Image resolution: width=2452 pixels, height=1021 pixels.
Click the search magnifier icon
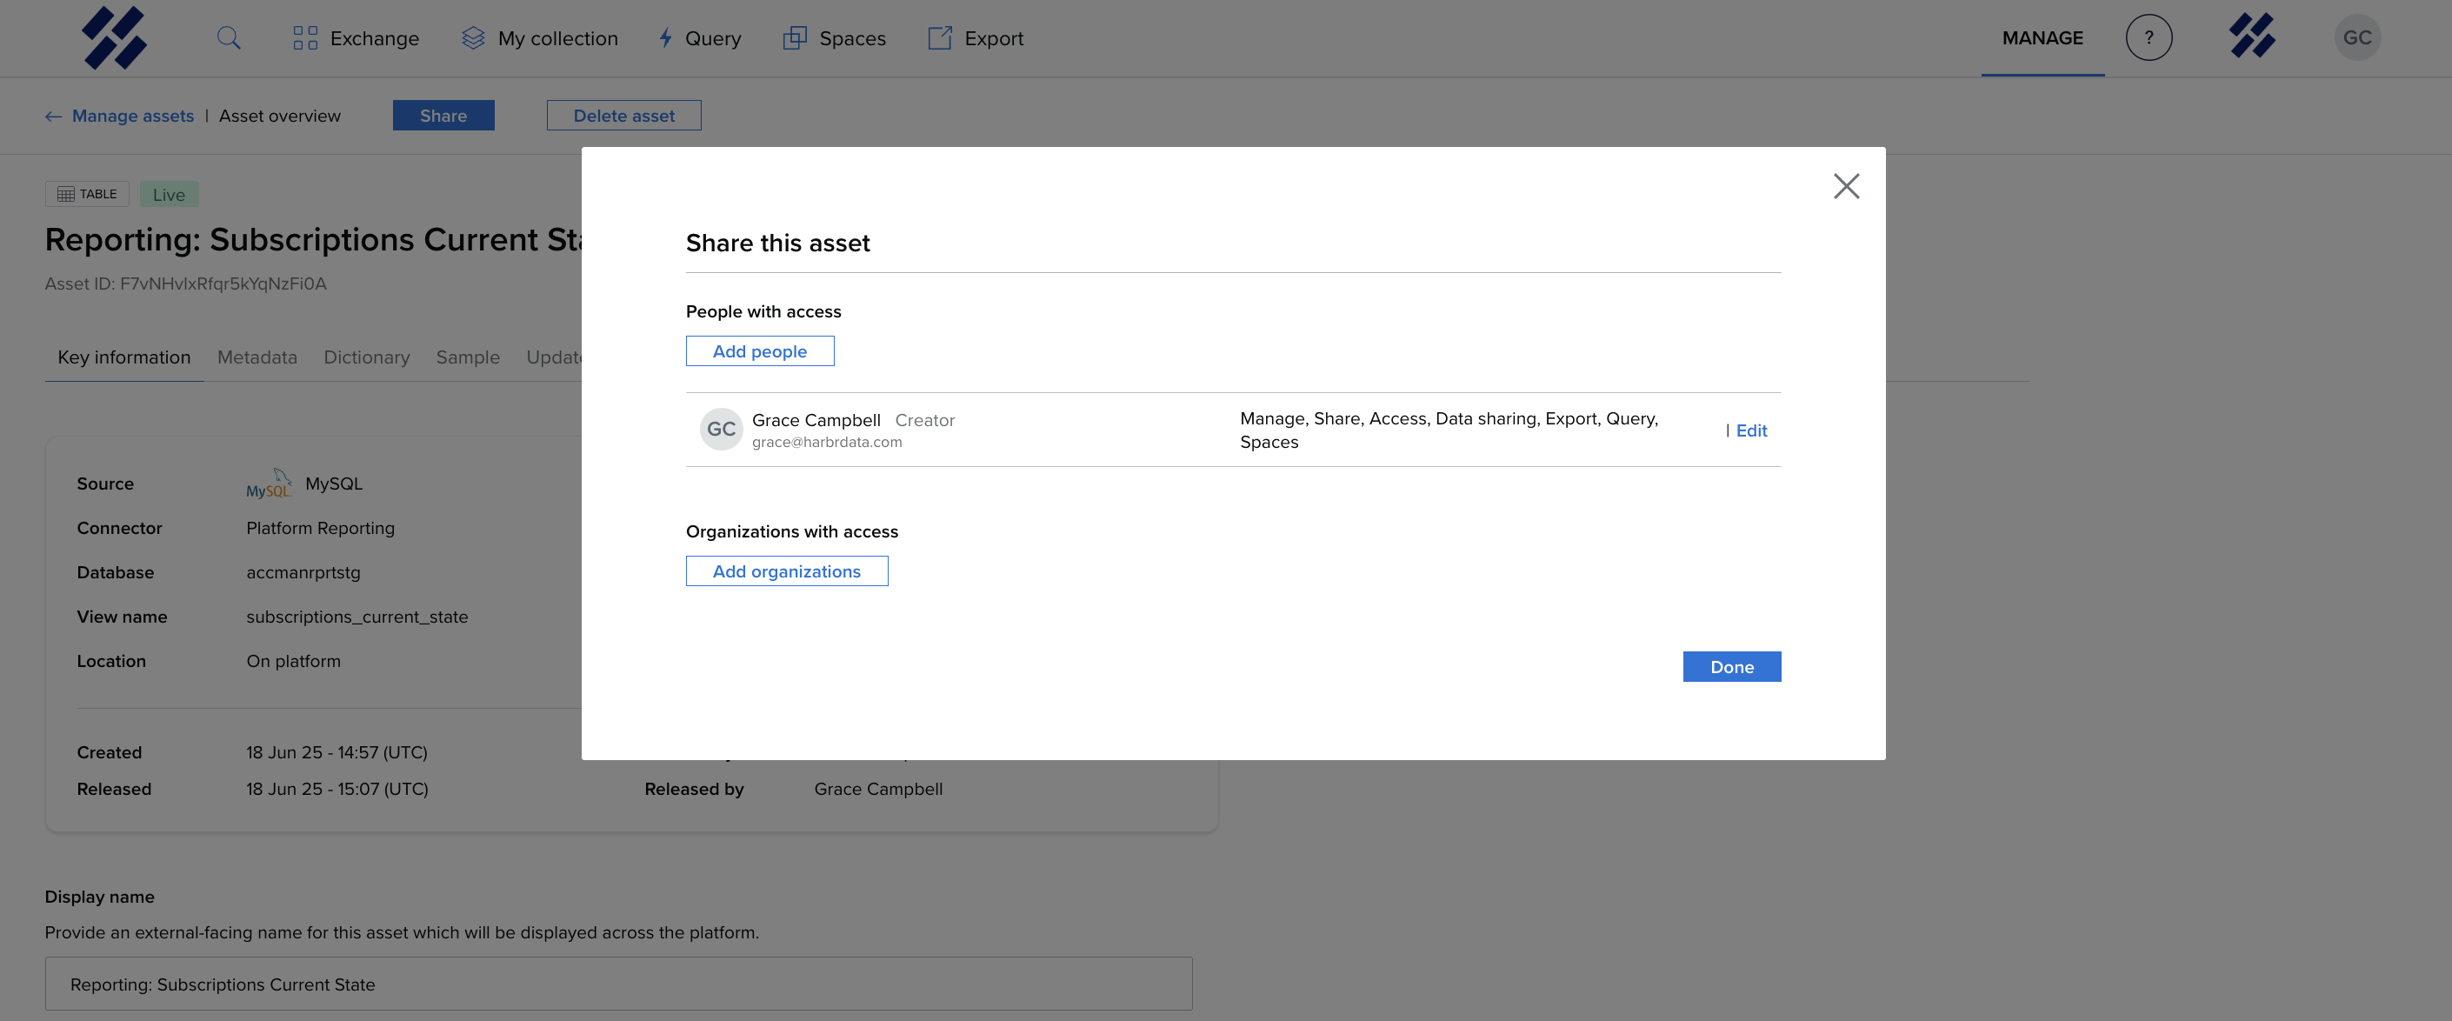point(229,38)
